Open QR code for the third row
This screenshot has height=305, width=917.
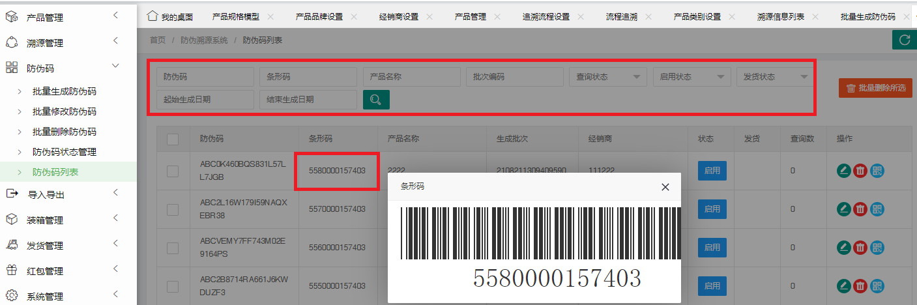click(x=877, y=248)
